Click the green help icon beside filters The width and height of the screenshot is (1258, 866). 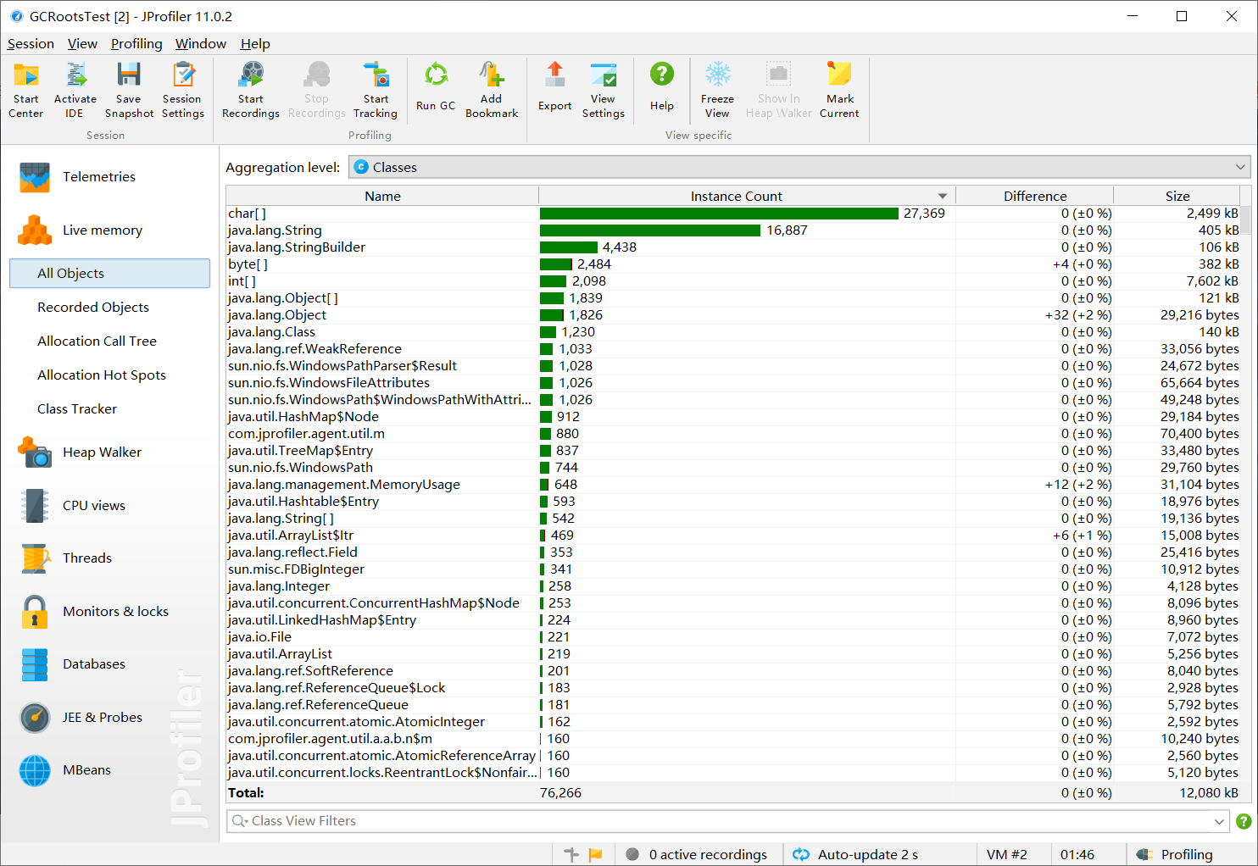click(x=1244, y=821)
